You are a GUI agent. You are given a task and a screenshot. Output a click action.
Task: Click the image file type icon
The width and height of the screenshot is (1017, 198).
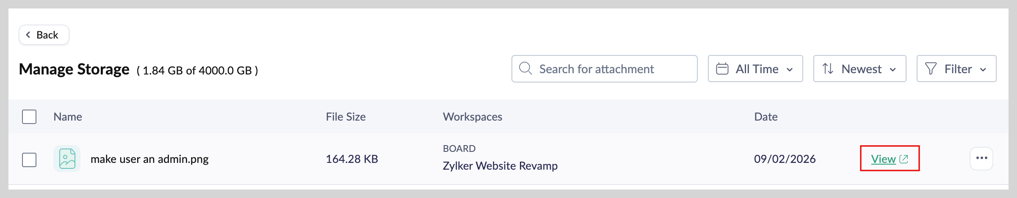(67, 159)
